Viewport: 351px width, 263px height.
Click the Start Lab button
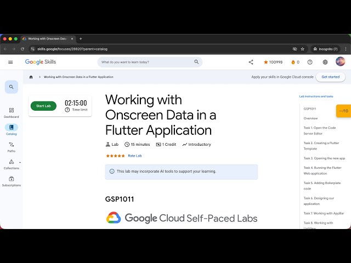[x=43, y=106]
